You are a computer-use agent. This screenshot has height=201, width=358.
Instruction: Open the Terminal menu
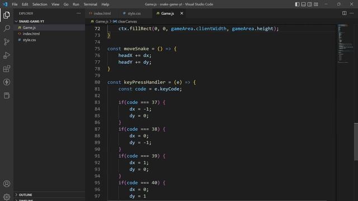90,4
